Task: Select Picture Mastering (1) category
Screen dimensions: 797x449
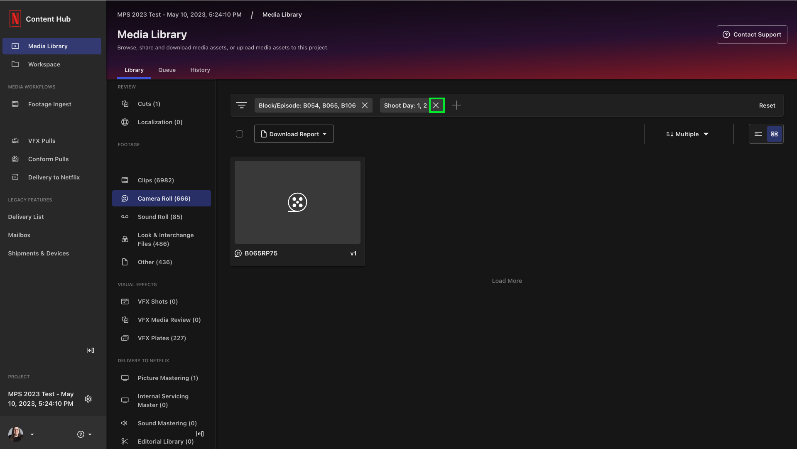Action: pos(162,378)
